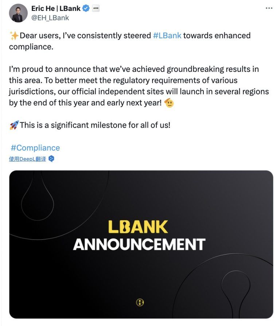
Task: Click the white ANNOUNCEMENT text in image
Action: (139, 244)
